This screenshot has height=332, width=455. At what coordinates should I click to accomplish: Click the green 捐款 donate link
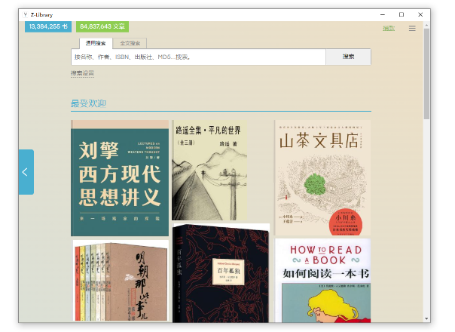389,28
